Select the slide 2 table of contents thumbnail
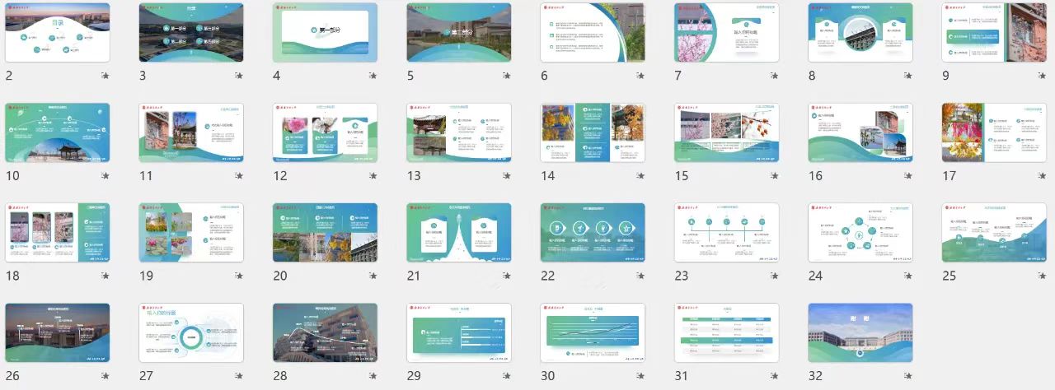This screenshot has height=390, width=1055. point(57,32)
